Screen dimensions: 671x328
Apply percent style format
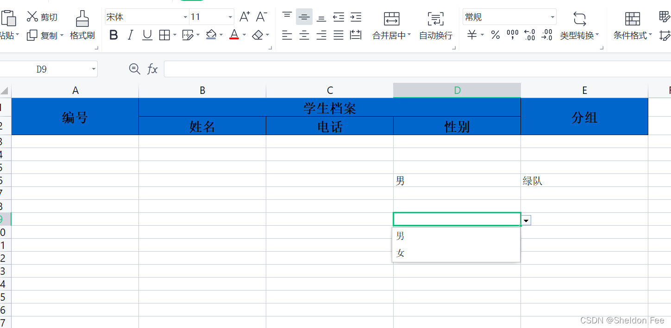tap(495, 35)
